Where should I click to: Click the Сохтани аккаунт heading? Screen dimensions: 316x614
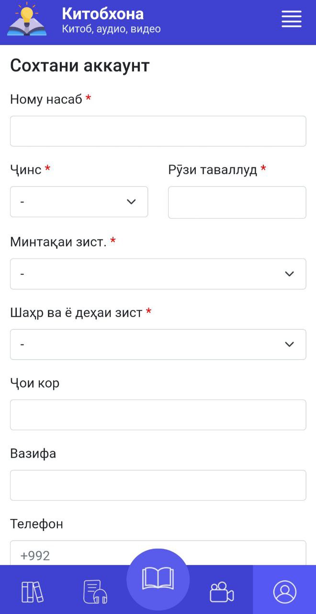[x=80, y=66]
